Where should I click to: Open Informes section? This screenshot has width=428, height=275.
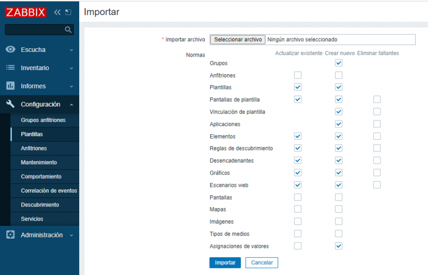coord(40,86)
